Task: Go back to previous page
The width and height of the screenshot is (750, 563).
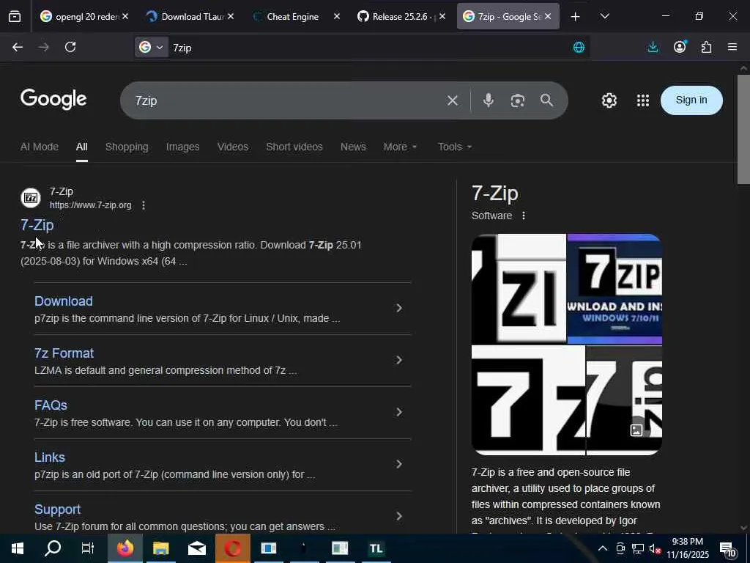Action: click(18, 47)
